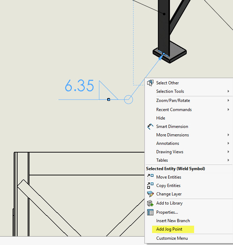Viewport: 233px width, 245px height.
Task: Expand the Zoom/Pan/Rotate submenu arrow
Action: (228, 100)
